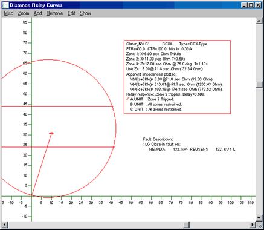Viewport: 264px width, 230px height.
Task: Click the Vb/(Ib+3KIo) impedance line
Action: coord(176,84)
